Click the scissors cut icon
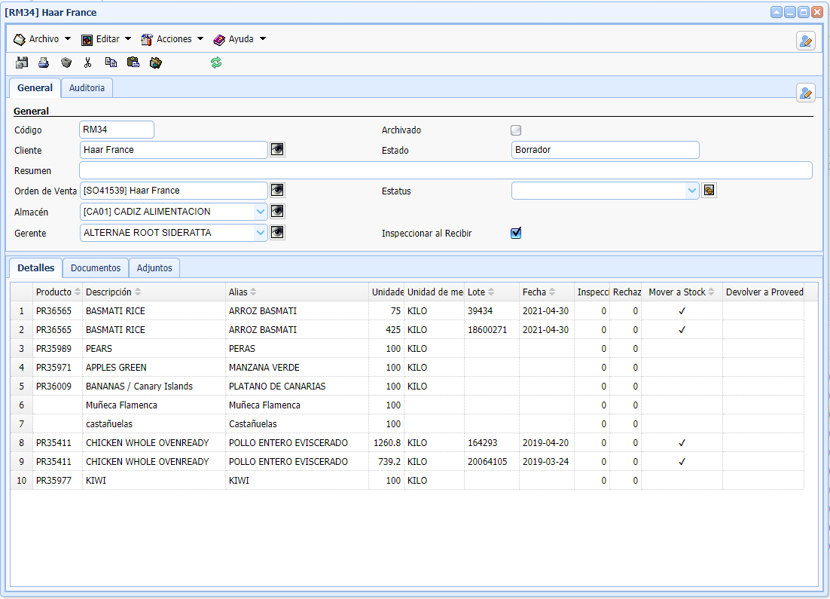The width and height of the screenshot is (830, 599). [88, 63]
